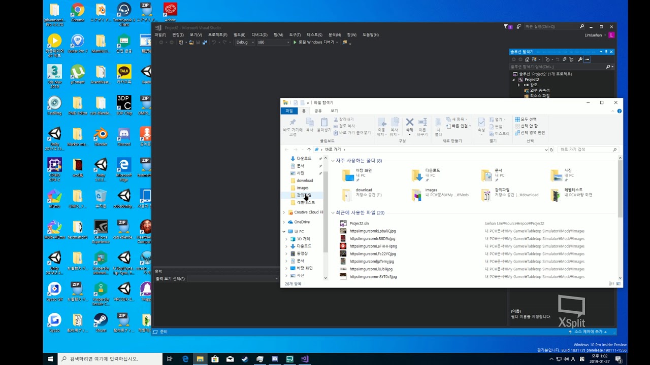
Task: Click the New Folder (새 폴더) ribbon icon
Action: 438,122
